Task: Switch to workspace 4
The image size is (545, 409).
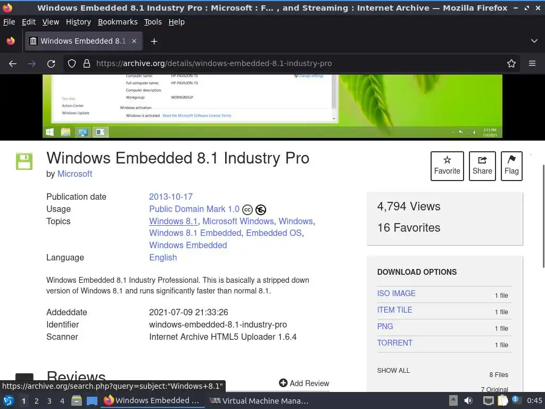Action: click(62, 401)
